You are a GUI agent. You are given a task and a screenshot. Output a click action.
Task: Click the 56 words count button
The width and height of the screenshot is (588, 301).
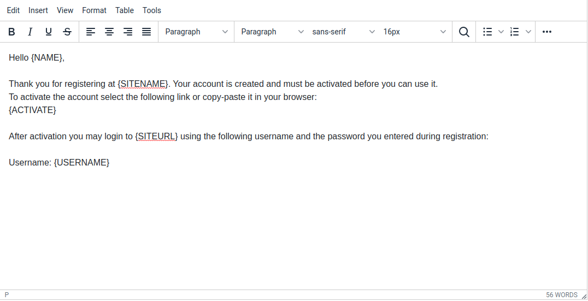(561, 295)
